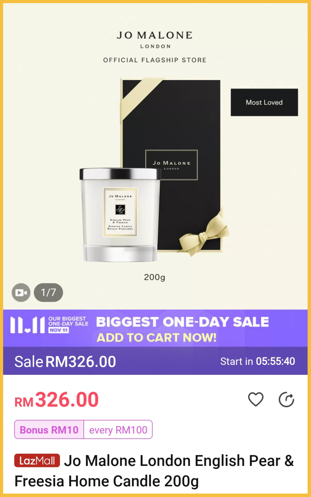This screenshot has height=497, width=311.
Task: Tap the red RM326.00 price
Action: click(x=57, y=400)
